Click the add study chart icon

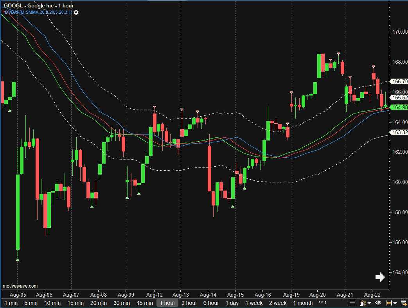[363, 303]
